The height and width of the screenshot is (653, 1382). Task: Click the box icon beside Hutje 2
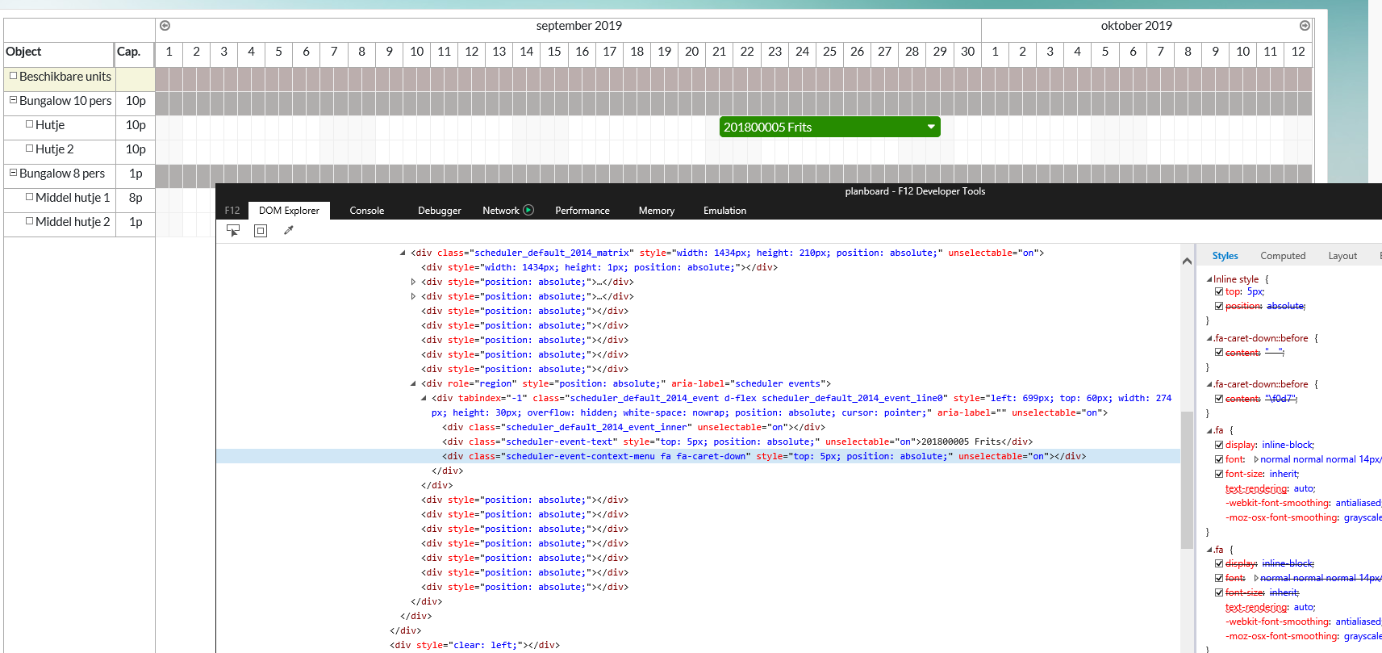(29, 149)
